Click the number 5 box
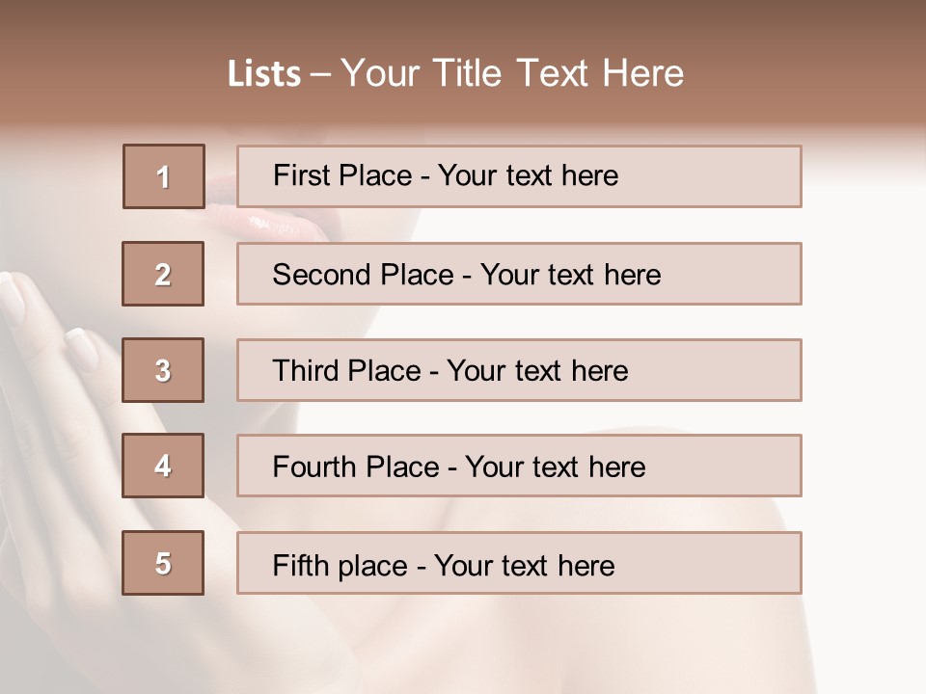Screen dimensions: 926x694 click(163, 563)
